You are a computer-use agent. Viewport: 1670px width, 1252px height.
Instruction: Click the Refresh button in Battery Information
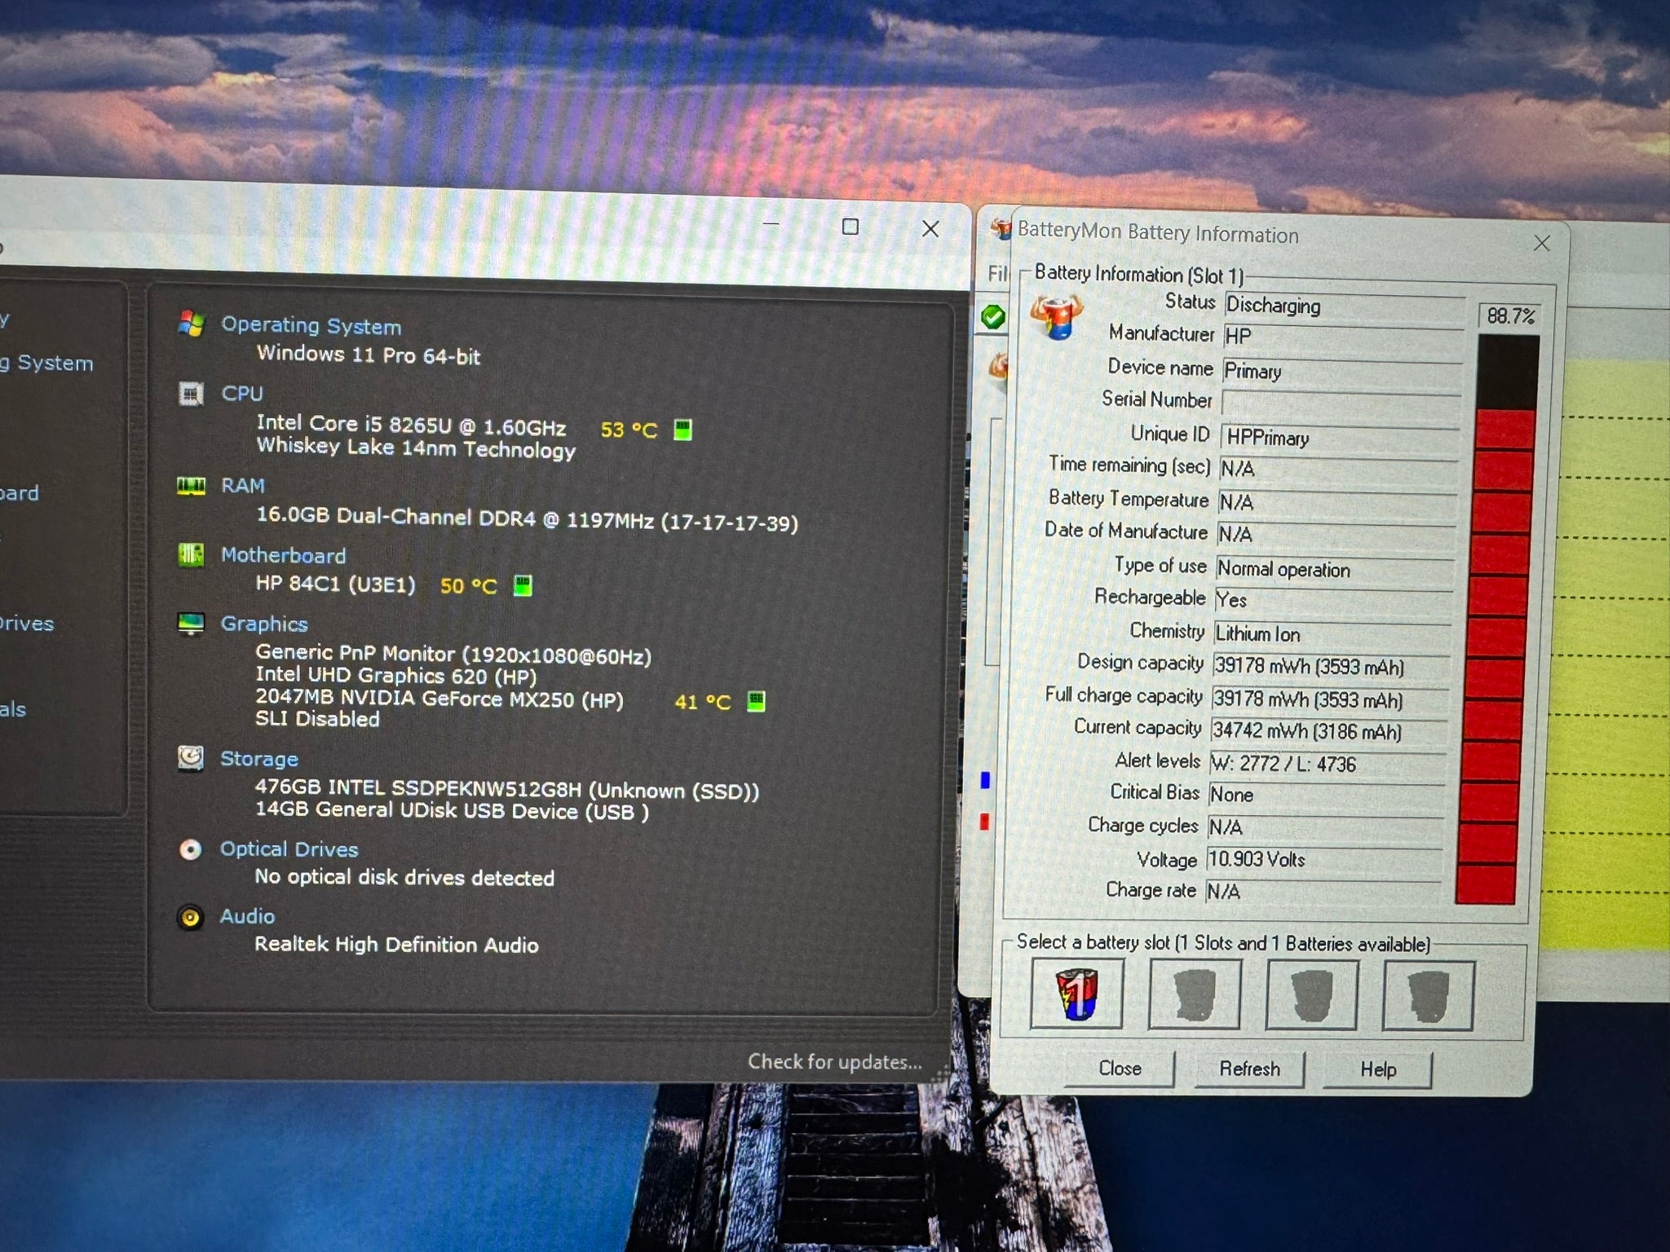[x=1249, y=1069]
